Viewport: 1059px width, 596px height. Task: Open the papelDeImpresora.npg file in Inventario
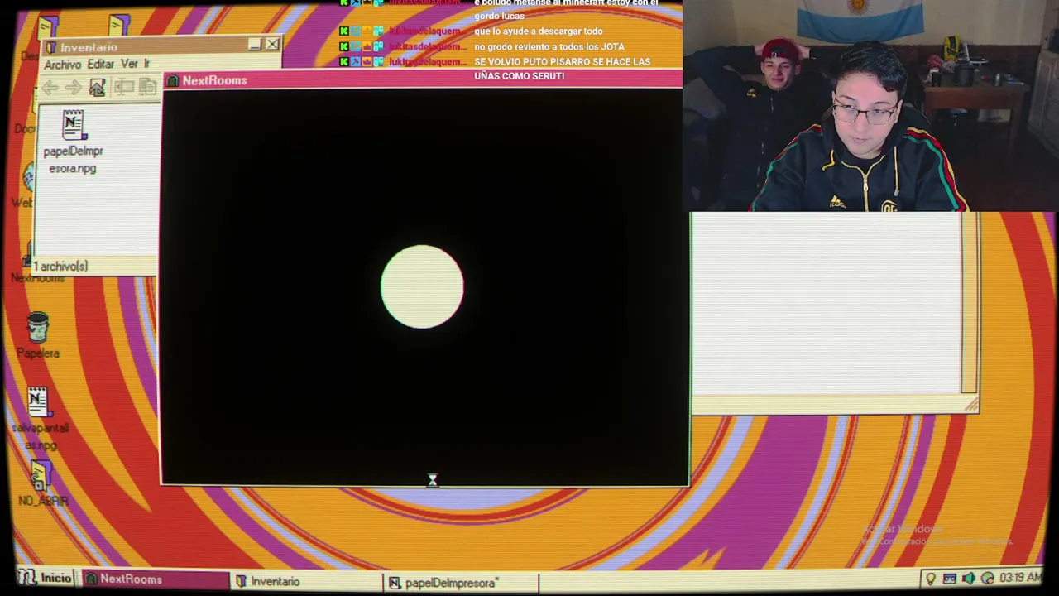[x=73, y=142]
